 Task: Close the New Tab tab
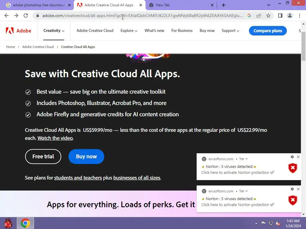pyautogui.click(x=212, y=5)
